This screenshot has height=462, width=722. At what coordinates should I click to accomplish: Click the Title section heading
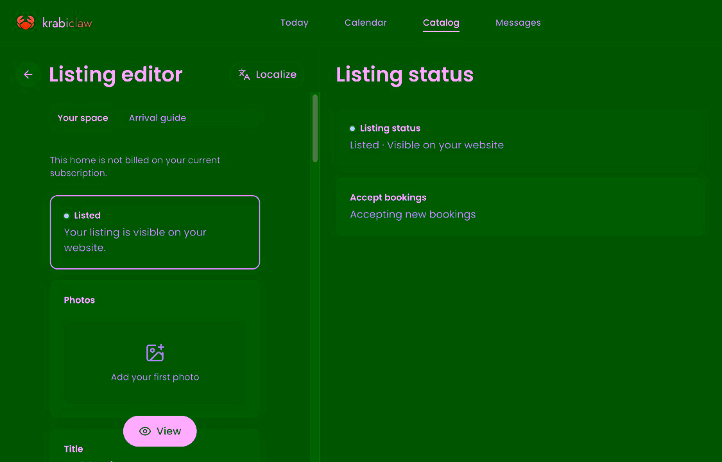click(x=74, y=449)
